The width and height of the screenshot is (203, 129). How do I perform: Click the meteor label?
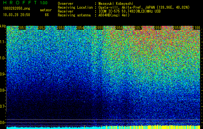coord(46,10)
